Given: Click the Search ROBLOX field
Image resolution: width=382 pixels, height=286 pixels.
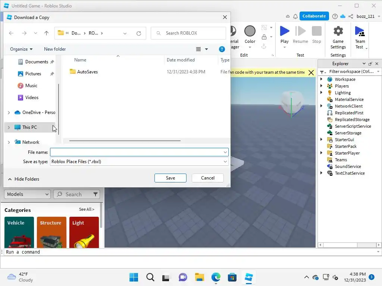Looking at the screenshot, I should (188, 33).
